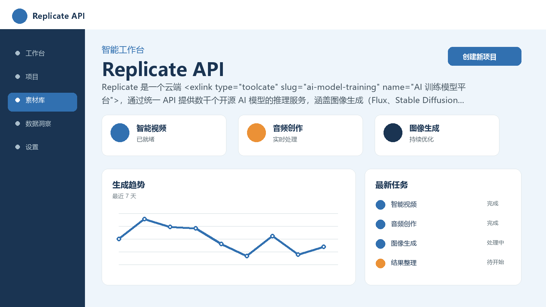Click the bullet icon next to 项目
The image size is (546, 307).
tap(18, 77)
